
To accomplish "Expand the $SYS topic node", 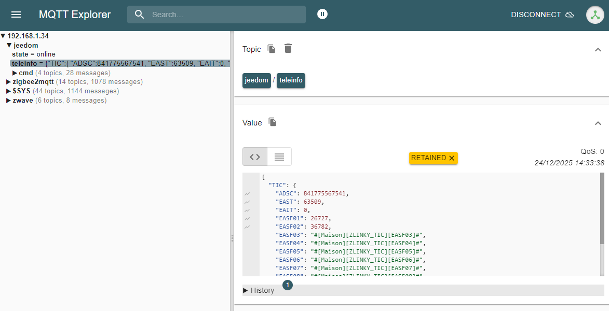I will (8, 91).
